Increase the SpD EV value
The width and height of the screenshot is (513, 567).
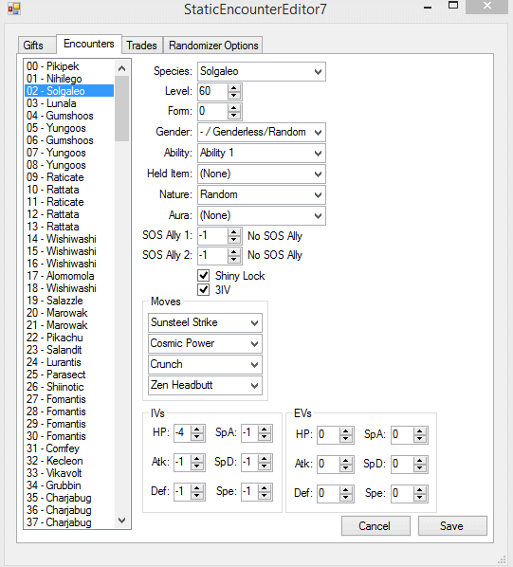click(420, 461)
